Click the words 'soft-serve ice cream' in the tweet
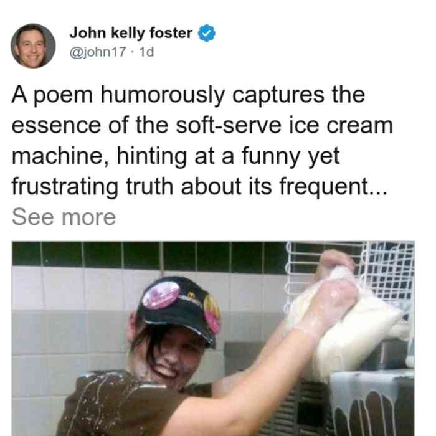This screenshot has width=436, height=436. coord(284,125)
